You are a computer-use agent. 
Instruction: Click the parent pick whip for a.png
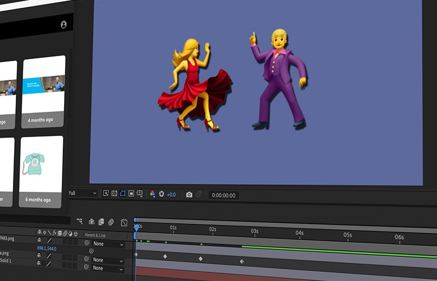[87, 259]
